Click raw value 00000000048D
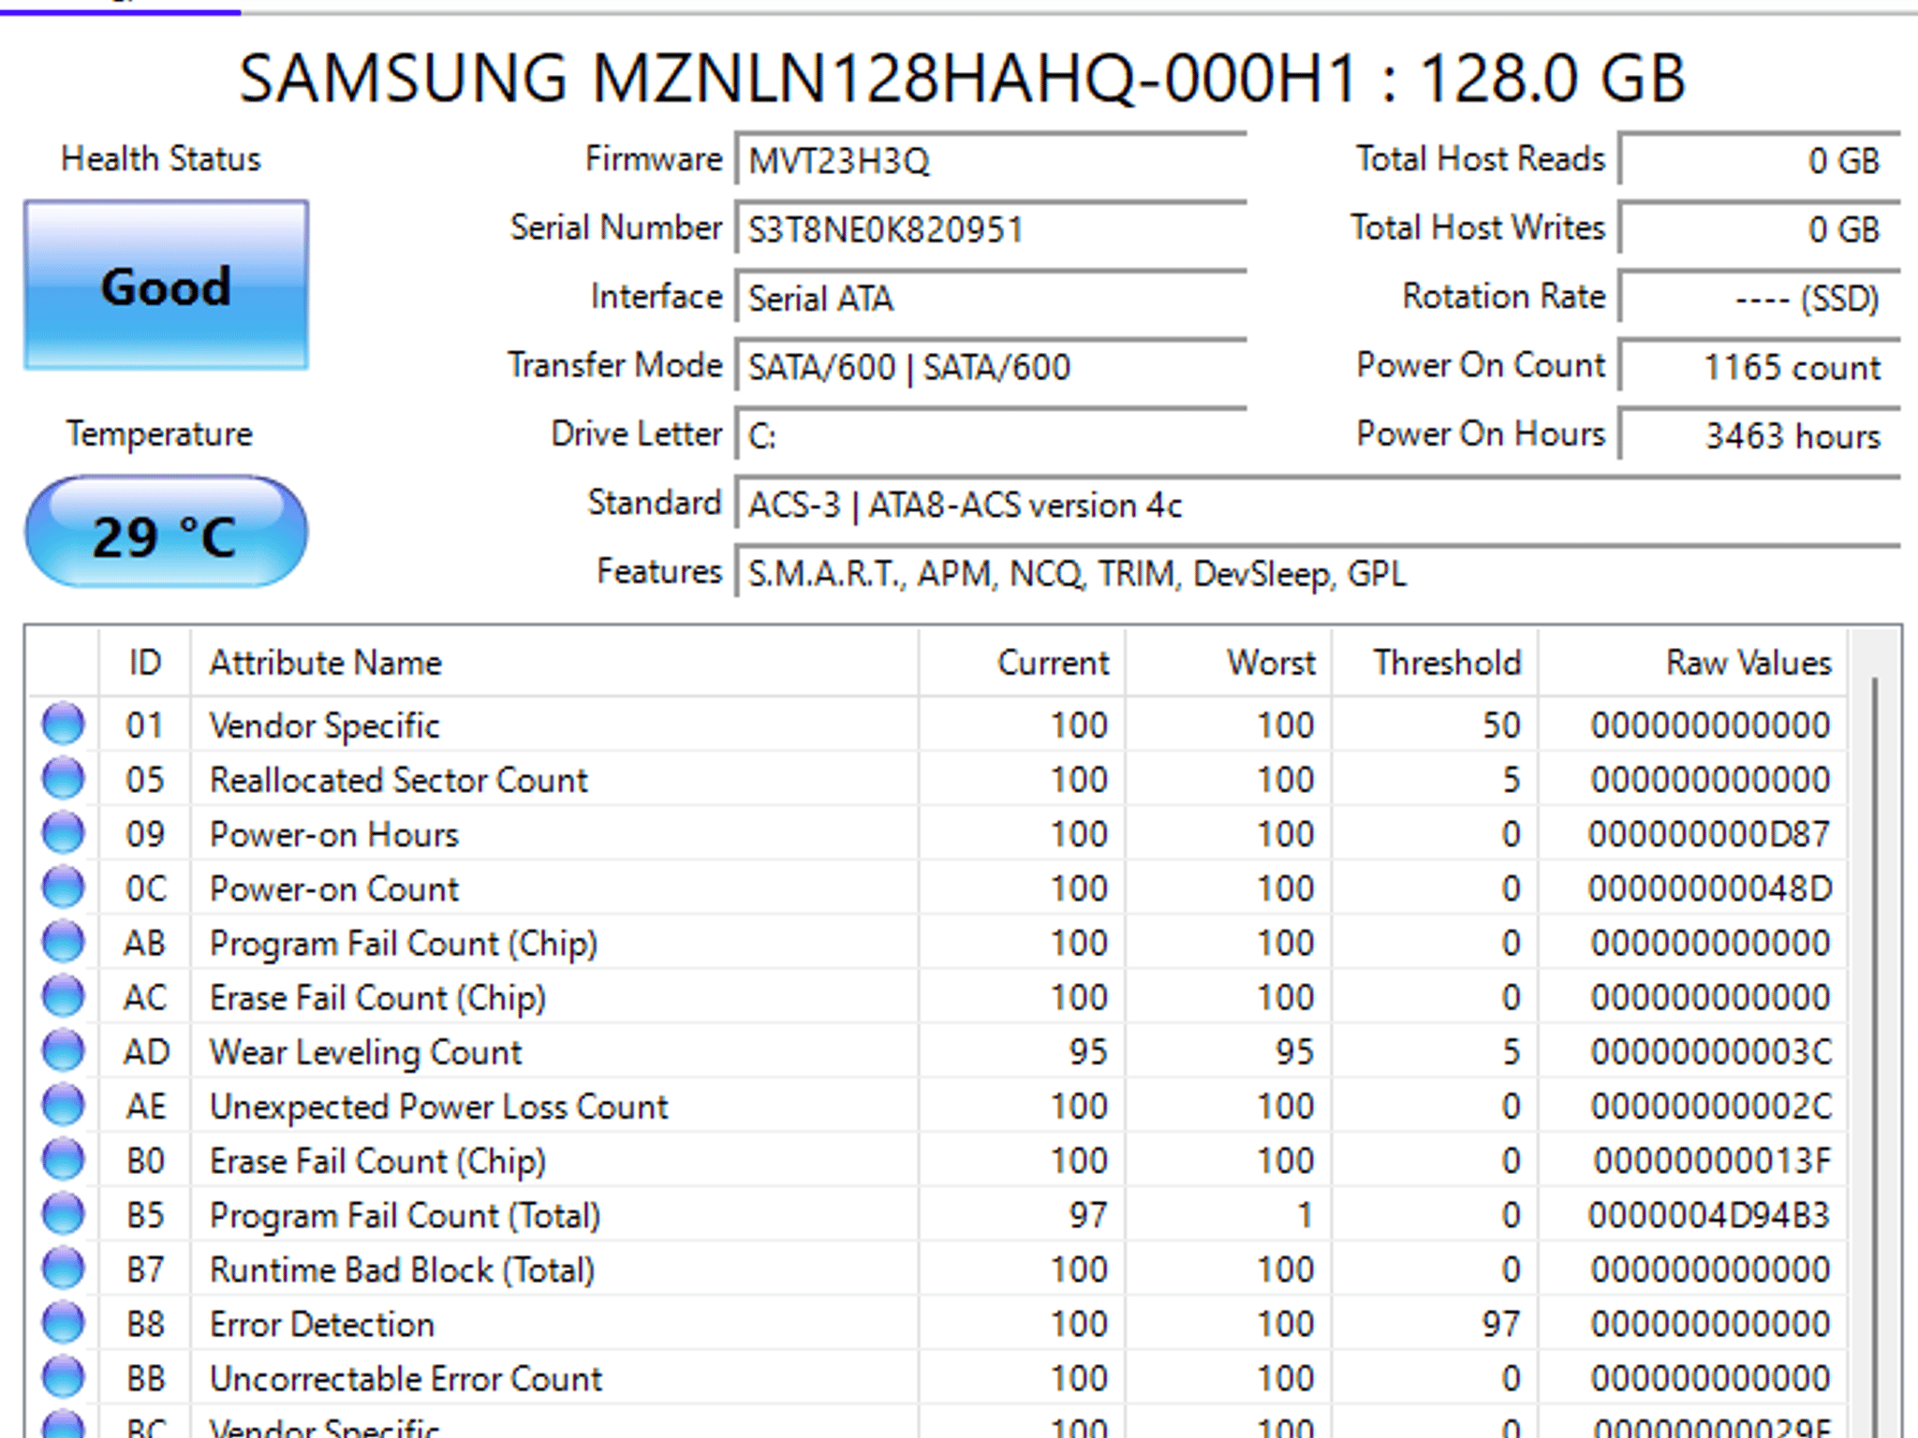The width and height of the screenshot is (1918, 1438). coord(1709,888)
